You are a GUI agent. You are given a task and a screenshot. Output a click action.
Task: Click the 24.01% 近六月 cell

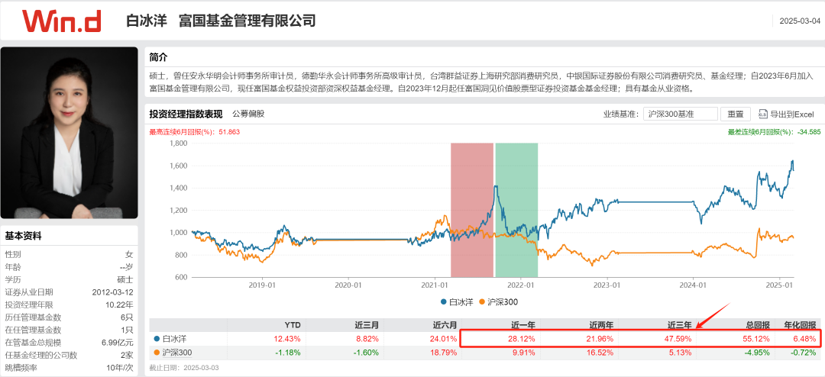tap(445, 339)
